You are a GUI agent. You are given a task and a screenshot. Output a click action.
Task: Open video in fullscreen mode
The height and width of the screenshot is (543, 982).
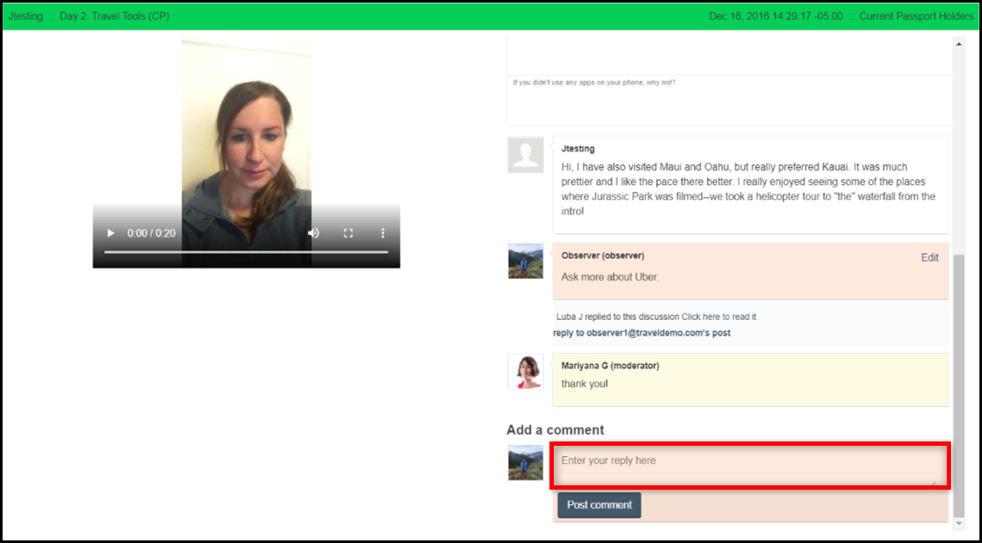coord(348,233)
